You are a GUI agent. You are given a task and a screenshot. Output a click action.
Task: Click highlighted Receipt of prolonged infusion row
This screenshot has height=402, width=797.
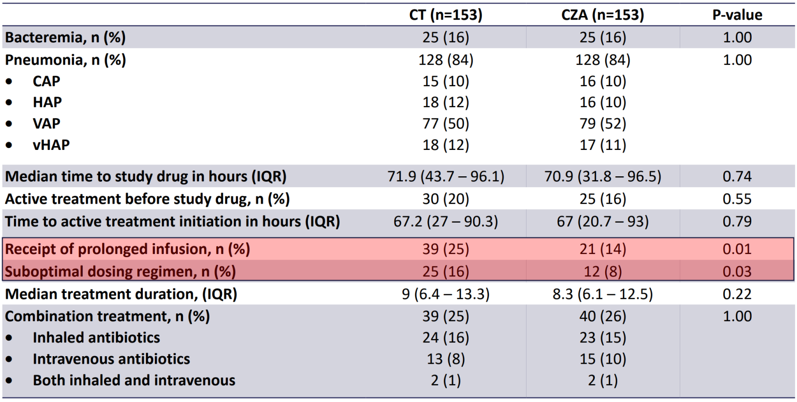point(128,249)
